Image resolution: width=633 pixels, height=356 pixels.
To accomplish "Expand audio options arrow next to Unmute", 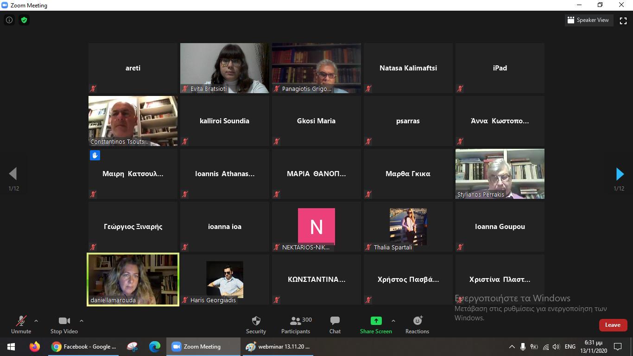I will (x=36, y=321).
